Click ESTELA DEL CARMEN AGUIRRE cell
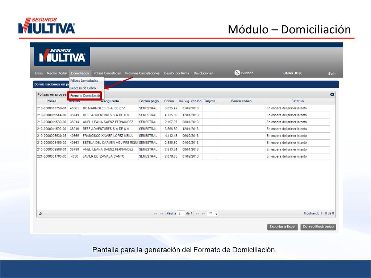Image resolution: width=371 pixels, height=278 pixels. tap(110, 143)
